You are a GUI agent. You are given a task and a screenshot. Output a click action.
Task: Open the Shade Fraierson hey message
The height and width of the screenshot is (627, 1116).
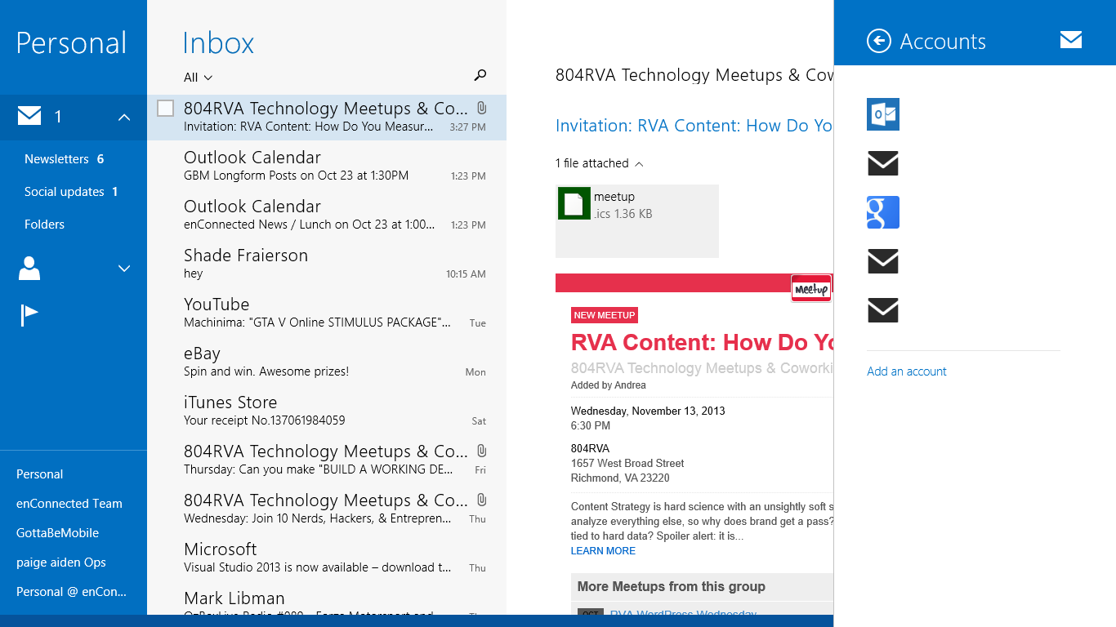coord(327,264)
